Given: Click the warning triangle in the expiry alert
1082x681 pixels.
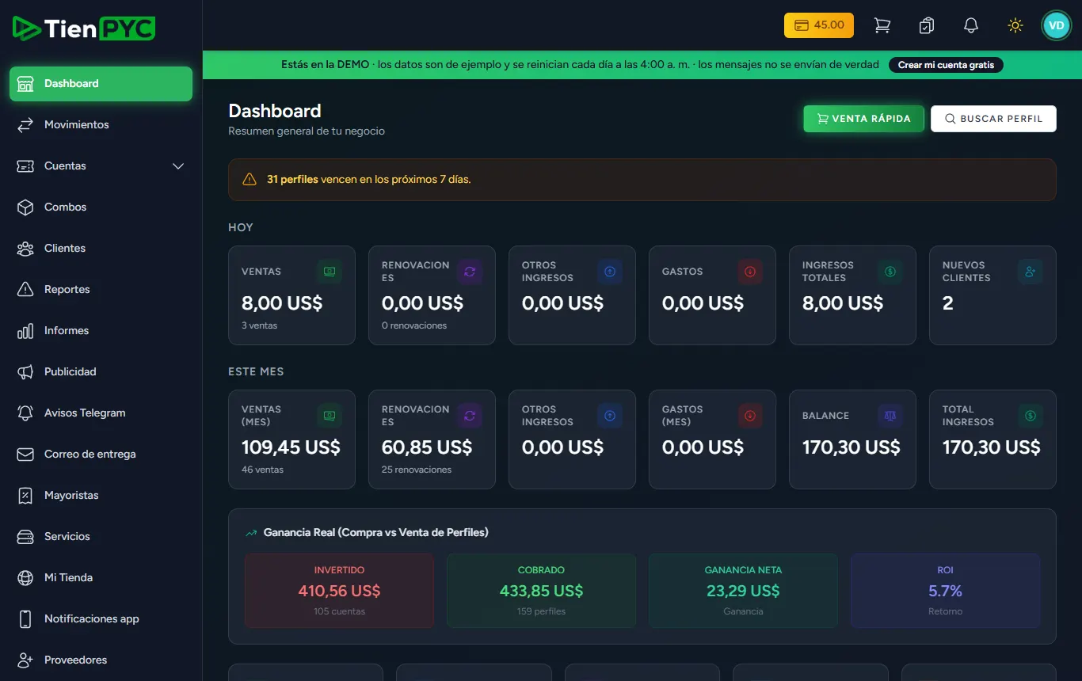Looking at the screenshot, I should [250, 180].
